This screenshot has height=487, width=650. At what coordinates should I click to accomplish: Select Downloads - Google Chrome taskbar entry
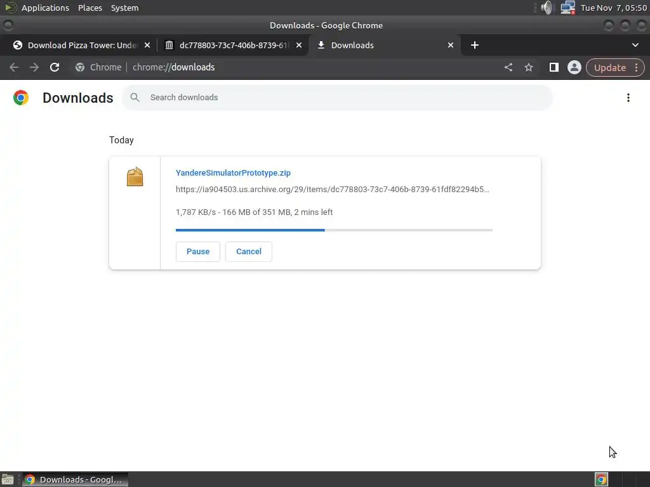click(x=75, y=479)
